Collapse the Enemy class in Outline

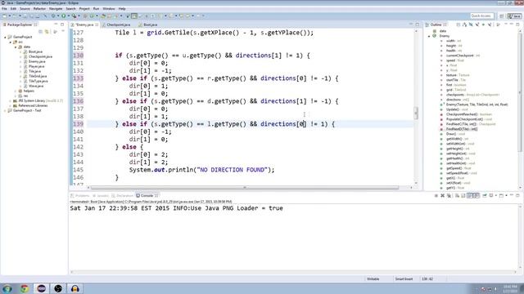429,36
